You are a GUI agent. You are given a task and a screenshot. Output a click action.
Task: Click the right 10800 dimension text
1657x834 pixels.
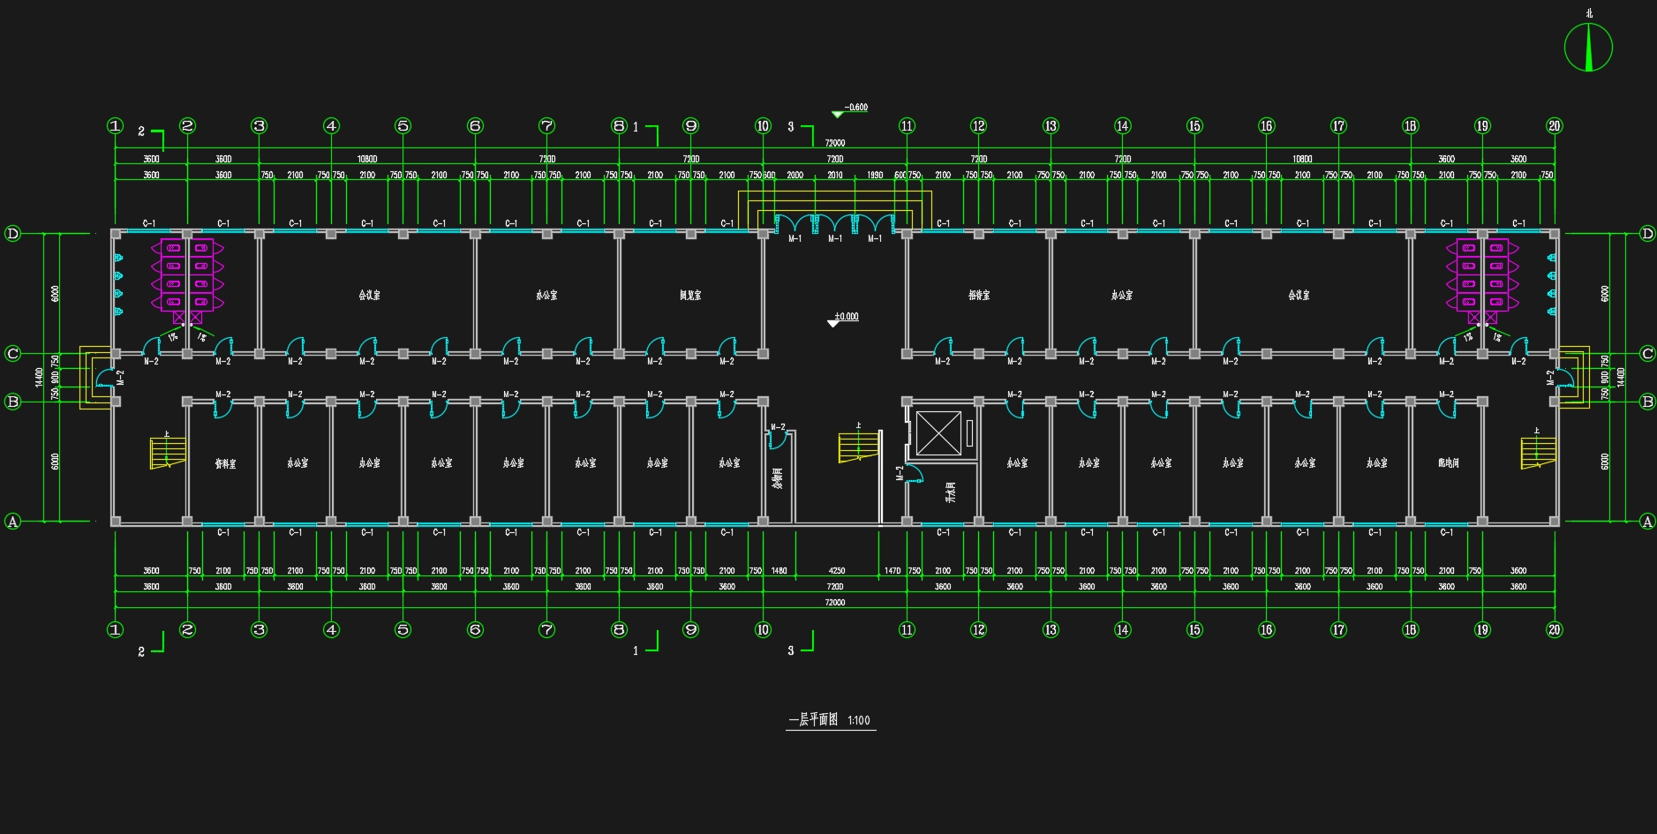tap(1302, 160)
